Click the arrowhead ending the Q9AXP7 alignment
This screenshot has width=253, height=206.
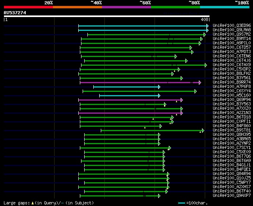click(159, 196)
